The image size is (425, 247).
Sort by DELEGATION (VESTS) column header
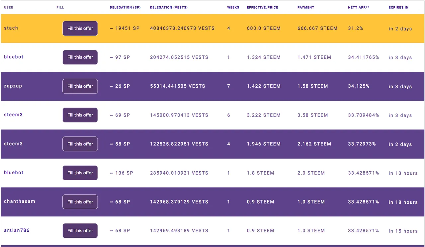pos(169,7)
